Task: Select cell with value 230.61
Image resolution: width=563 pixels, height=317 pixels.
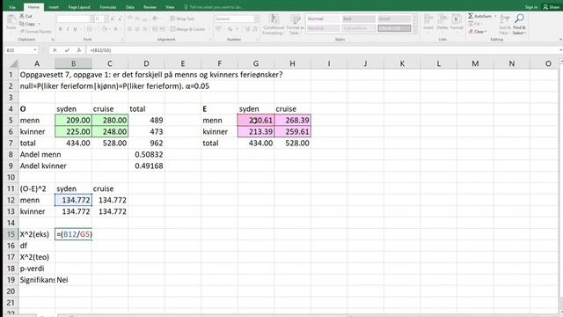Action: click(x=256, y=121)
